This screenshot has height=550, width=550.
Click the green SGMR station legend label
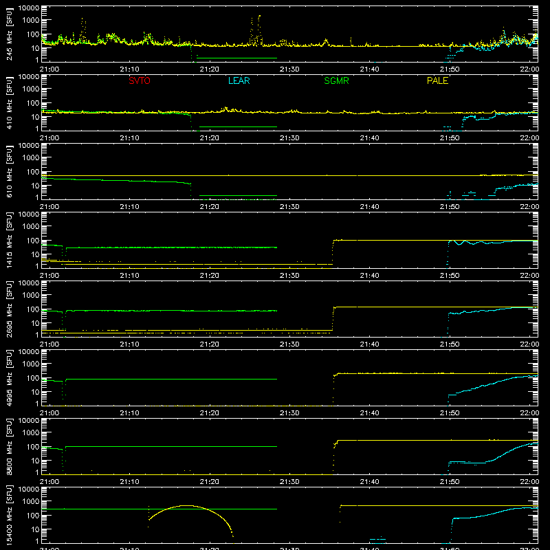pyautogui.click(x=336, y=80)
